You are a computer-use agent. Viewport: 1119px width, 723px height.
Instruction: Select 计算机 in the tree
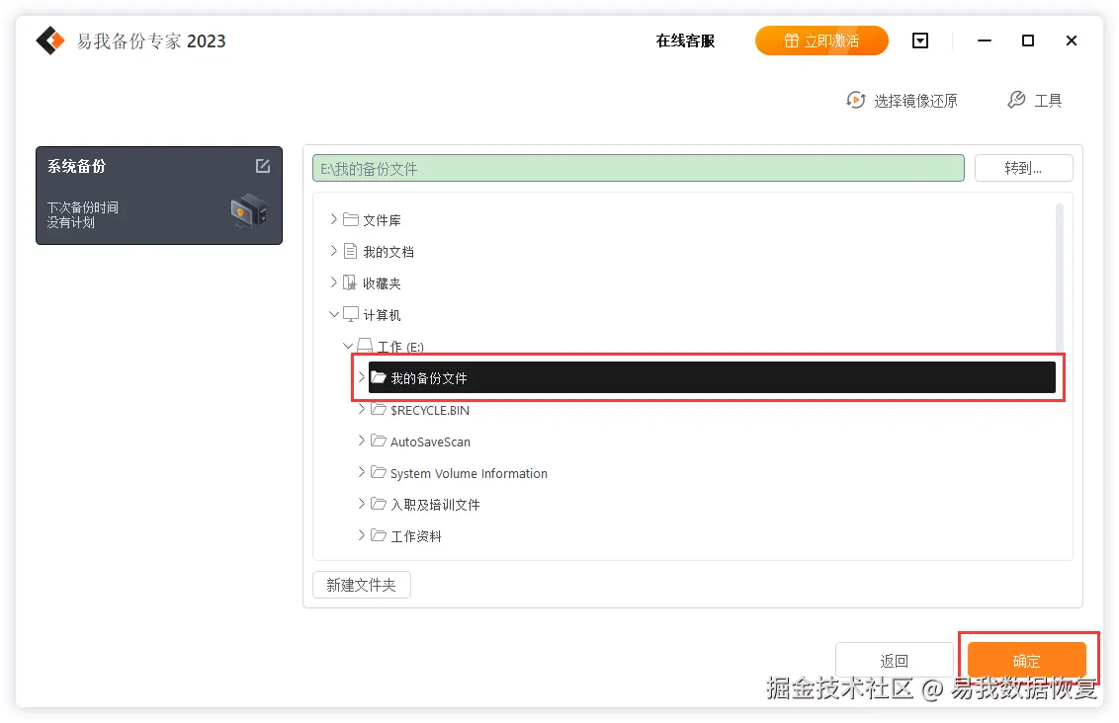(382, 314)
